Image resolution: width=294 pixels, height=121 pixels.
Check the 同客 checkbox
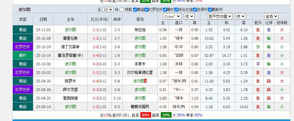(122, 9)
